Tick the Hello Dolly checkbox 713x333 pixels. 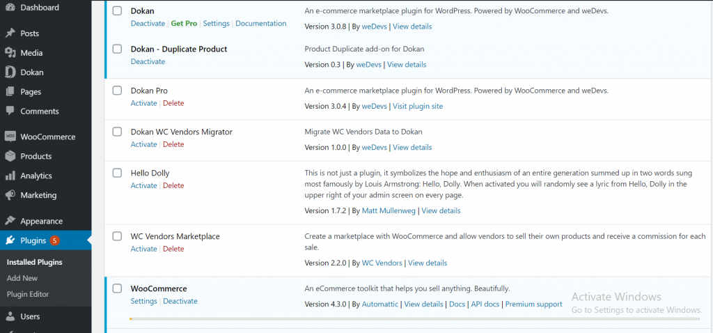pos(117,173)
